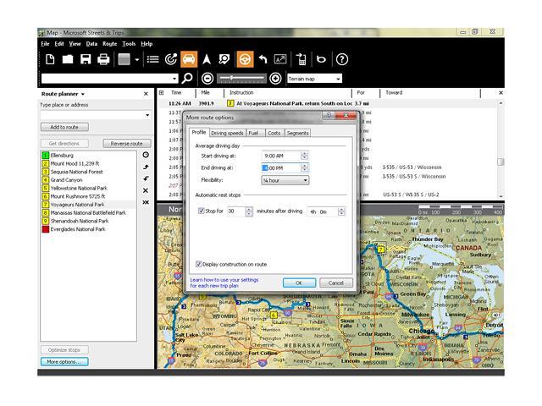
Task: Click the search magnifier icon
Action: coord(187,79)
